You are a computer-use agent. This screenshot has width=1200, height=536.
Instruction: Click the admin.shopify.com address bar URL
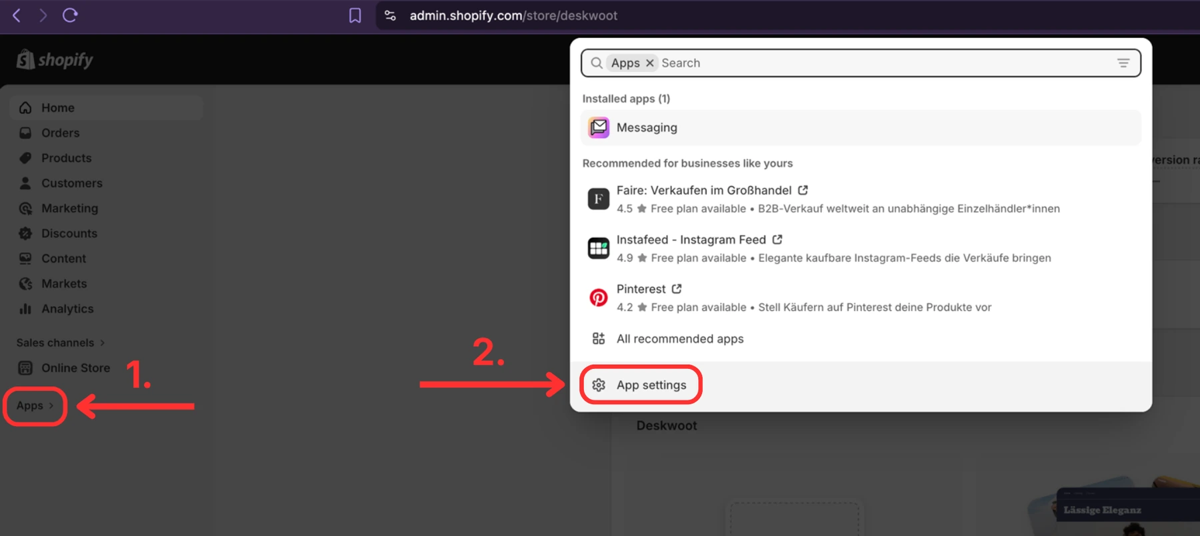click(x=513, y=15)
